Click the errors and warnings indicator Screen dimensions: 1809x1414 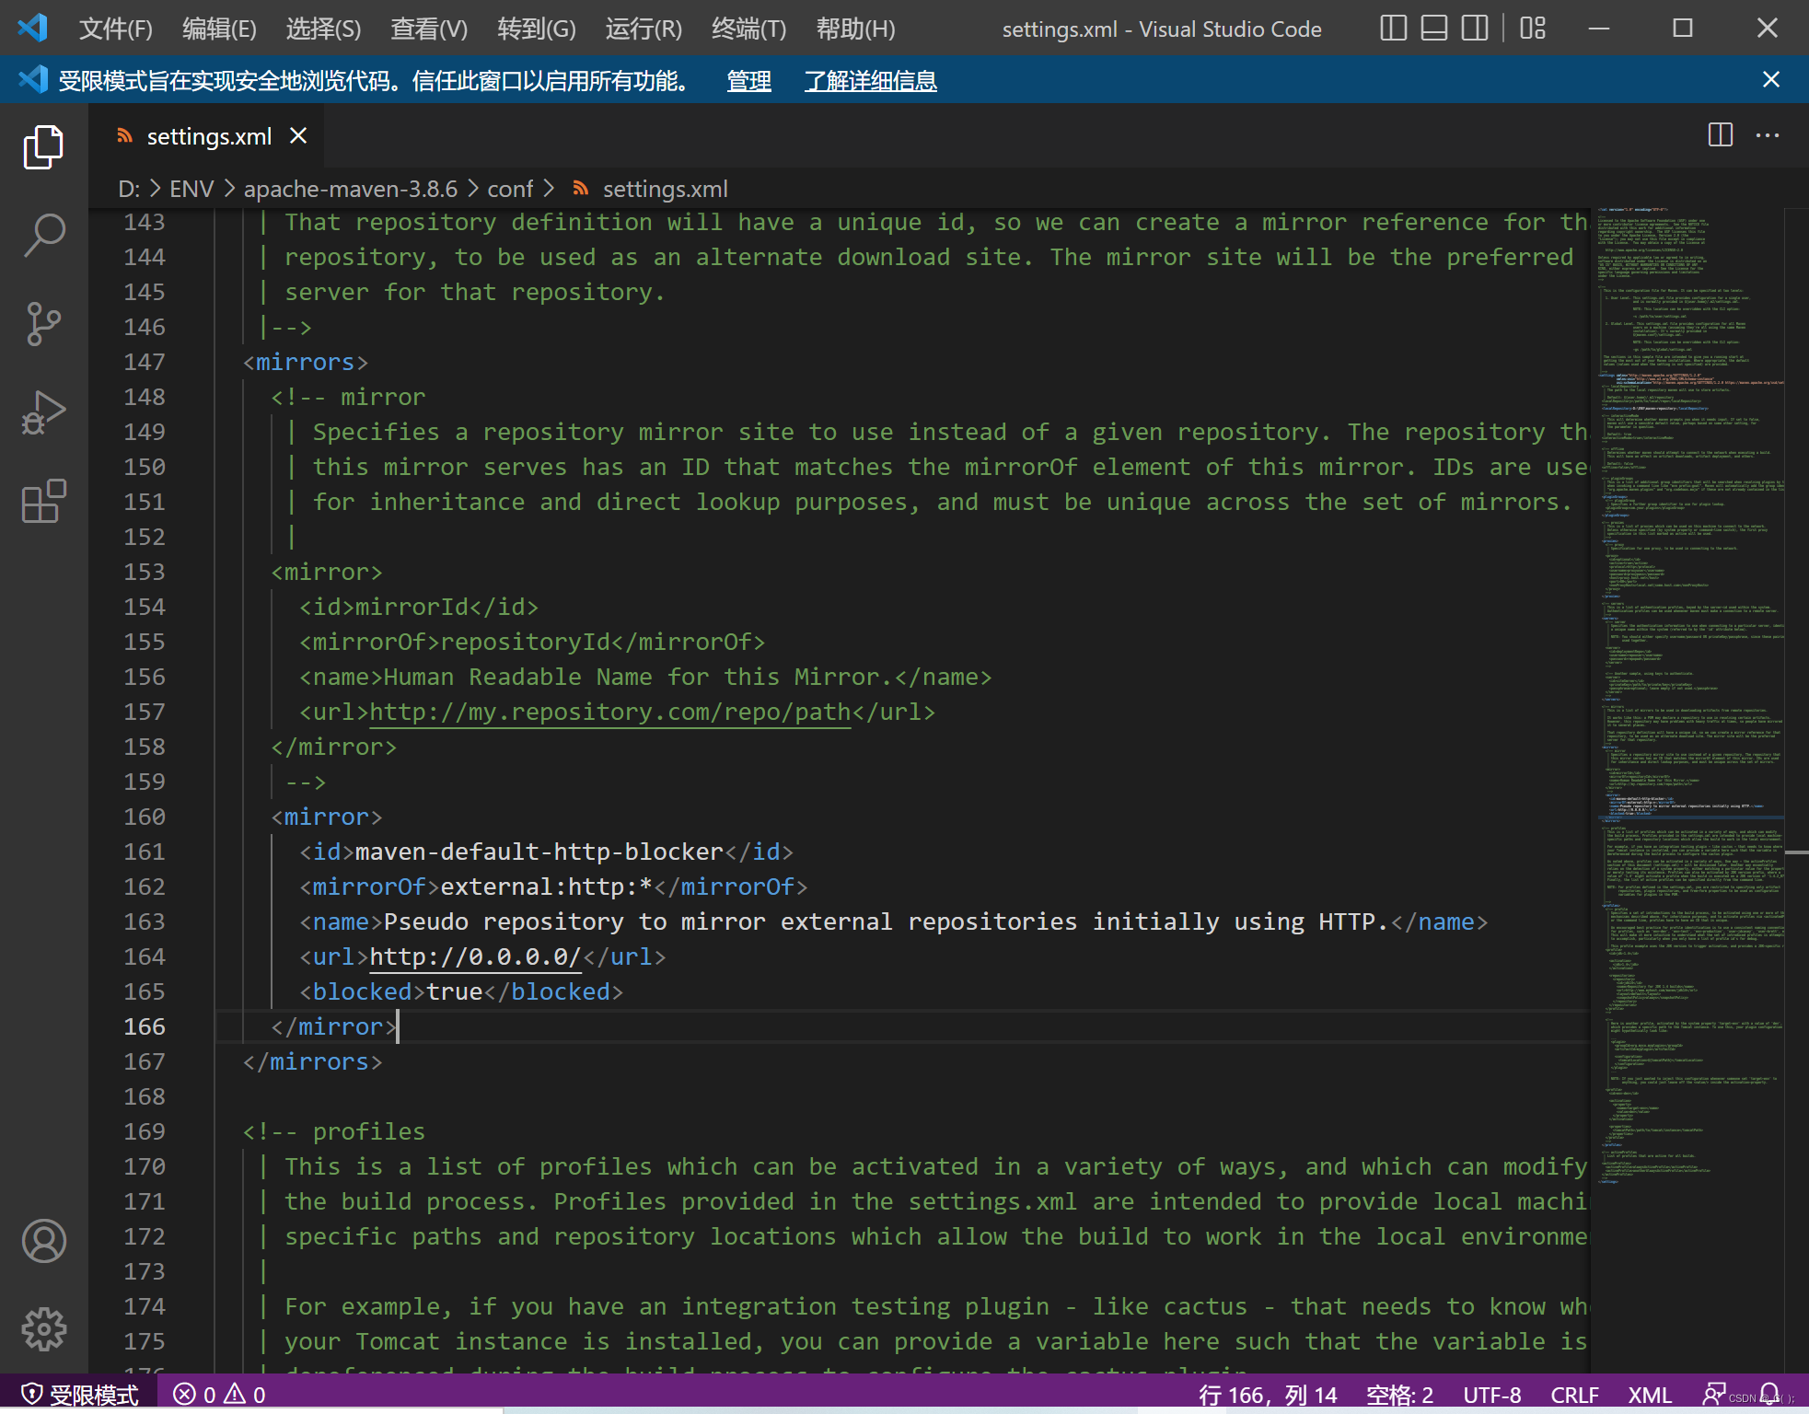(x=219, y=1395)
